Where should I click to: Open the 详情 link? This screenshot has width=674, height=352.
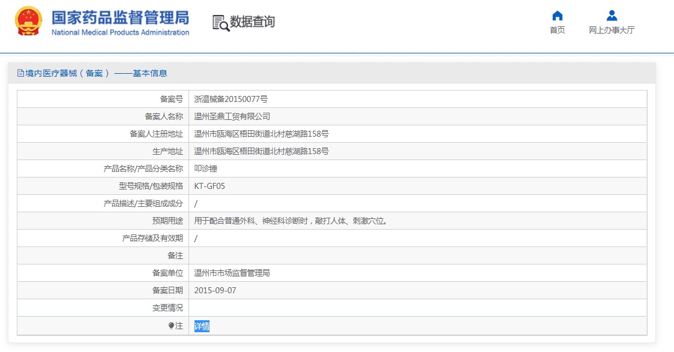[202, 327]
